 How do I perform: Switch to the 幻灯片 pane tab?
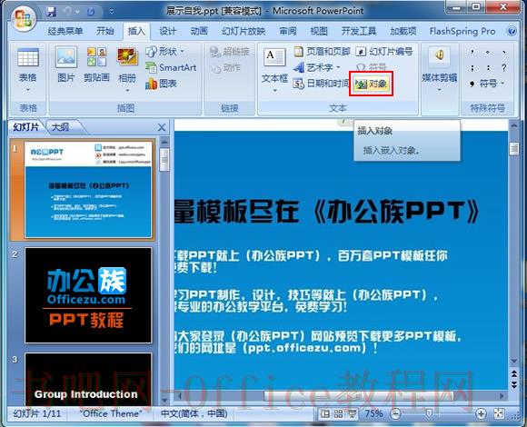point(25,127)
